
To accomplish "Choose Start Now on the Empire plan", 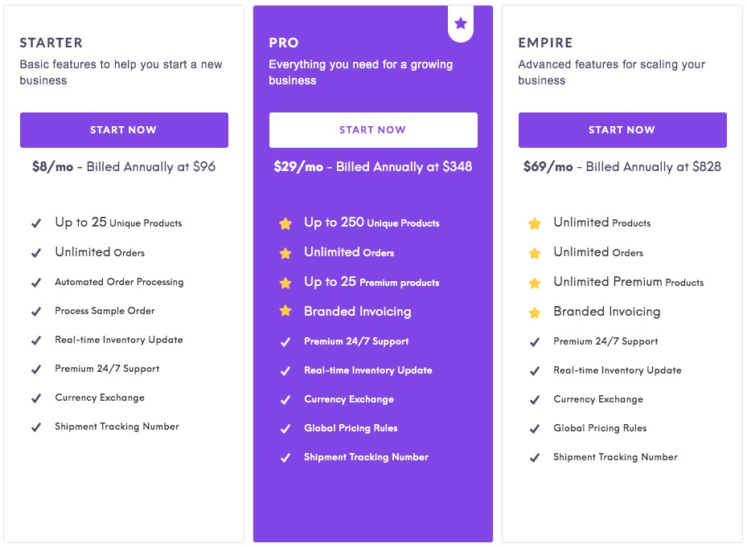I will click(622, 130).
